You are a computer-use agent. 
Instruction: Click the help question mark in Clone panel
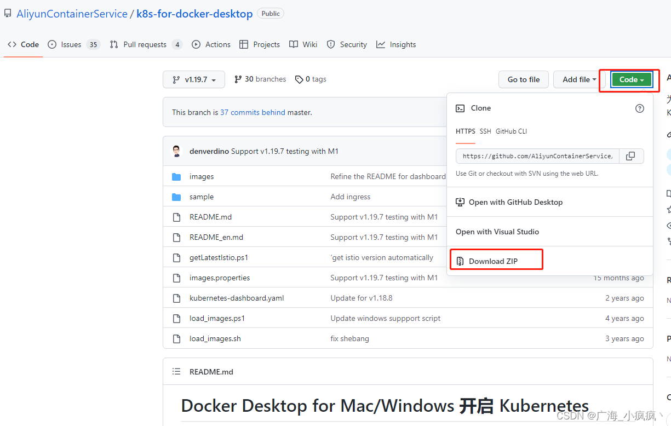[x=639, y=108]
